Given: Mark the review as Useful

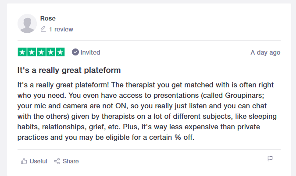Looking at the screenshot, I should point(38,161).
